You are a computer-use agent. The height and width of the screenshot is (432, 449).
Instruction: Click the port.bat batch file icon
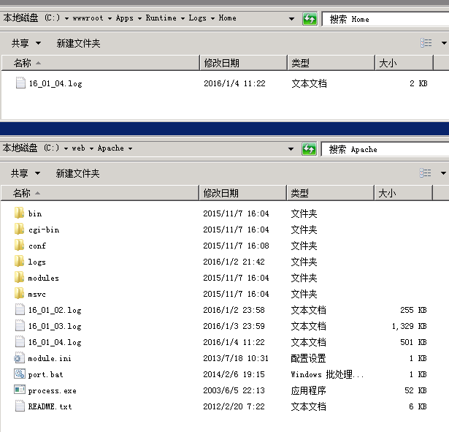click(x=20, y=374)
